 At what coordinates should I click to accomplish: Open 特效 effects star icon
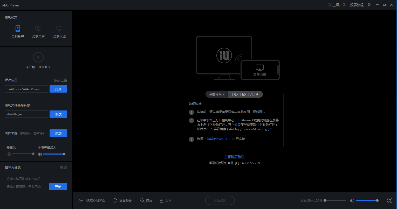pyautogui.click(x=142, y=200)
